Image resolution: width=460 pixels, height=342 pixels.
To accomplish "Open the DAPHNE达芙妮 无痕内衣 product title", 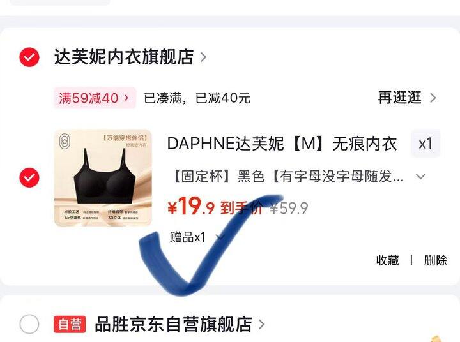I will click(x=282, y=144).
